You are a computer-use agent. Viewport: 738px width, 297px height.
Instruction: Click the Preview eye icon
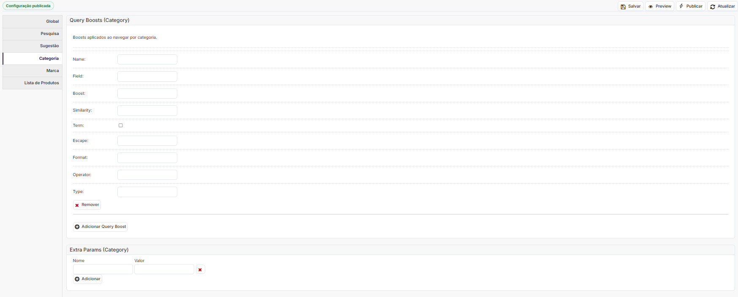651,7
